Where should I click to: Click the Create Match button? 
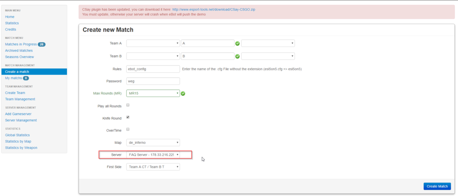click(437, 186)
